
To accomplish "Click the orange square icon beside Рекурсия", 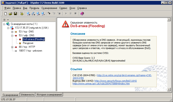I will 20,43.
